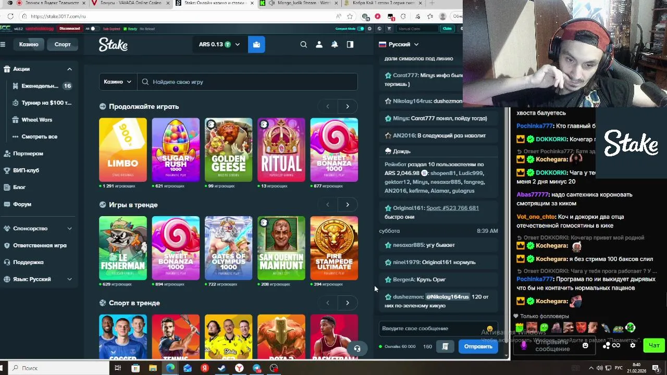Open File Explorer from the taskbar
The image size is (667, 375).
153,368
